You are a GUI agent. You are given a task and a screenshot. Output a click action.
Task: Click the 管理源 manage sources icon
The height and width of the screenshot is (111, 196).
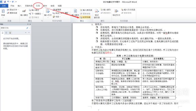pos(57,10)
